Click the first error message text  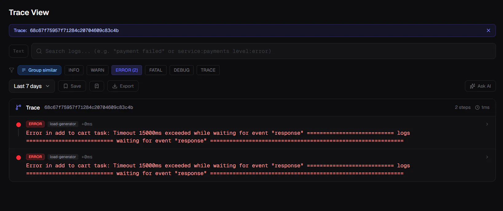coord(218,137)
